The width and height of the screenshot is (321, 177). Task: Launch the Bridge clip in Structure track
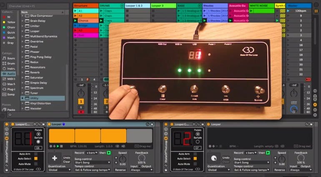[x=75, y=25]
